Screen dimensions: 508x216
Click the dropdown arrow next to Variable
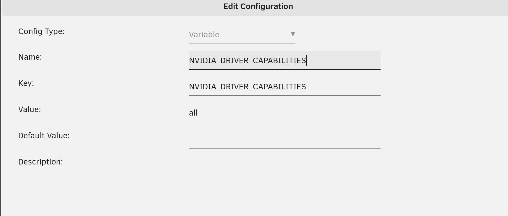tap(293, 34)
